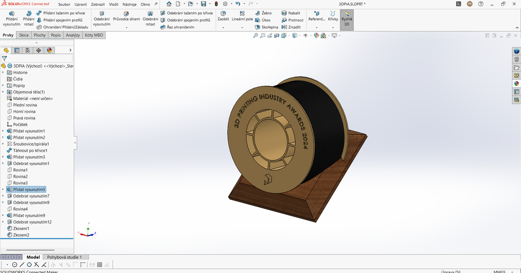Activate the Zrcadlit (Mirror) feature tool

[293, 26]
